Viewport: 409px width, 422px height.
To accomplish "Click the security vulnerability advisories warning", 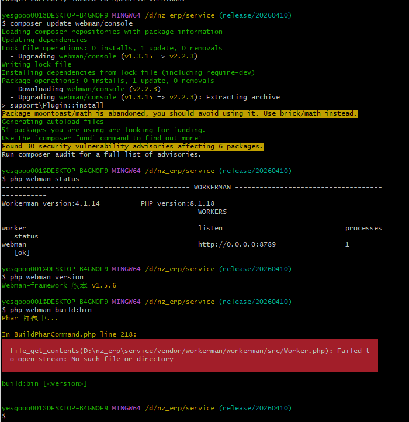I will coord(132,146).
